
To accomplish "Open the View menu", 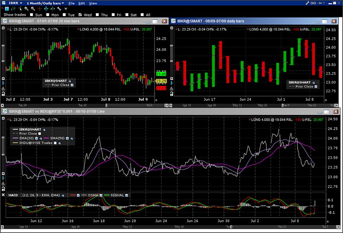I will click(93, 3).
